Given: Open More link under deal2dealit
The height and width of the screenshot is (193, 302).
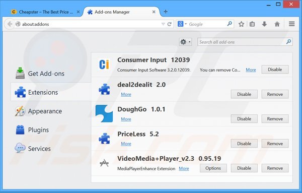Looking at the screenshot, I should [x=126, y=94].
